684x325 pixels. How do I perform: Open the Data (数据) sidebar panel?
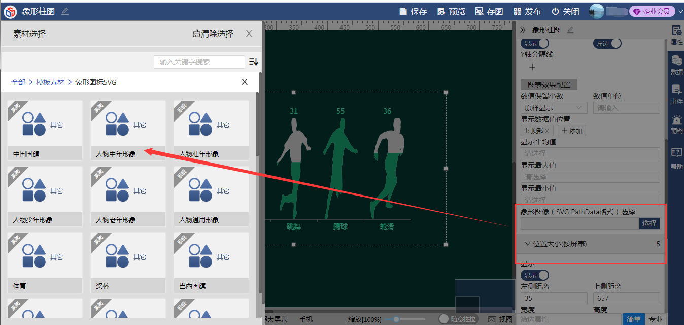pyautogui.click(x=676, y=65)
